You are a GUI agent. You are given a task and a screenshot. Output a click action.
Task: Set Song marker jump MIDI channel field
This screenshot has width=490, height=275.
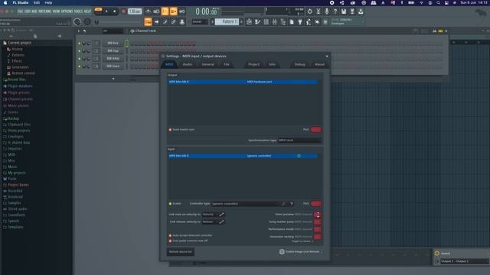(318, 222)
